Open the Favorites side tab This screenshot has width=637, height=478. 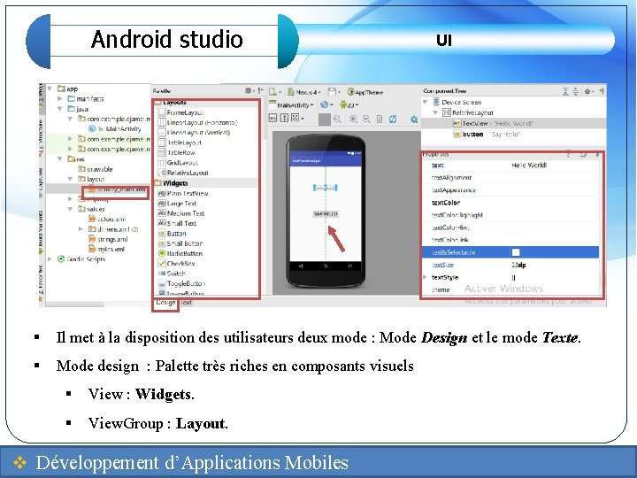pyautogui.click(x=41, y=284)
